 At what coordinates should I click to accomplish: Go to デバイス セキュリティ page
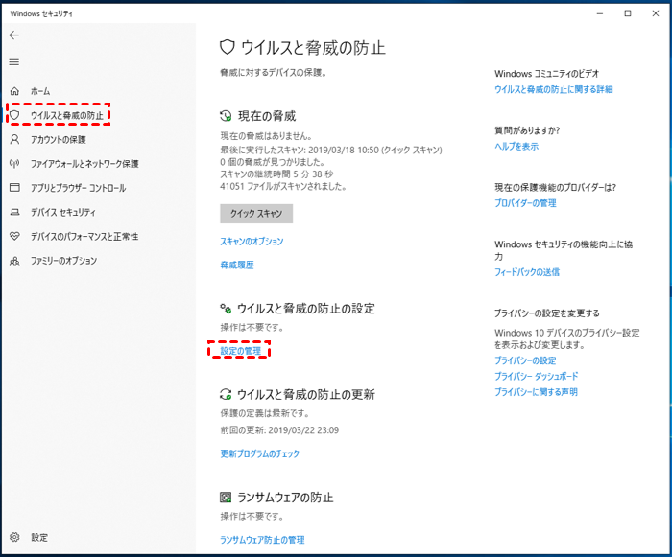click(x=63, y=212)
